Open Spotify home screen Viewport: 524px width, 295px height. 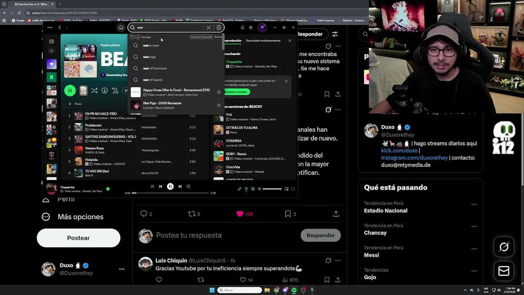coord(121,27)
